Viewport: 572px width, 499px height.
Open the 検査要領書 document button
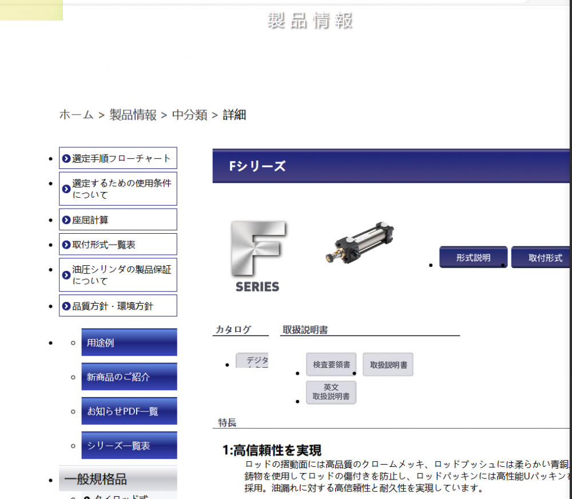click(x=331, y=364)
